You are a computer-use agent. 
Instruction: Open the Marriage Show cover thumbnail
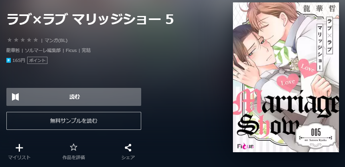pyautogui.click(x=286, y=77)
